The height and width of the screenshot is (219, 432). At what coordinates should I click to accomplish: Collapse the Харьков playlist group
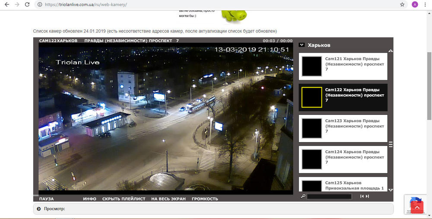[x=302, y=45]
